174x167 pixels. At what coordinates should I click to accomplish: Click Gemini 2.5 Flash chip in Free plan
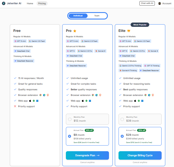(37, 41)
